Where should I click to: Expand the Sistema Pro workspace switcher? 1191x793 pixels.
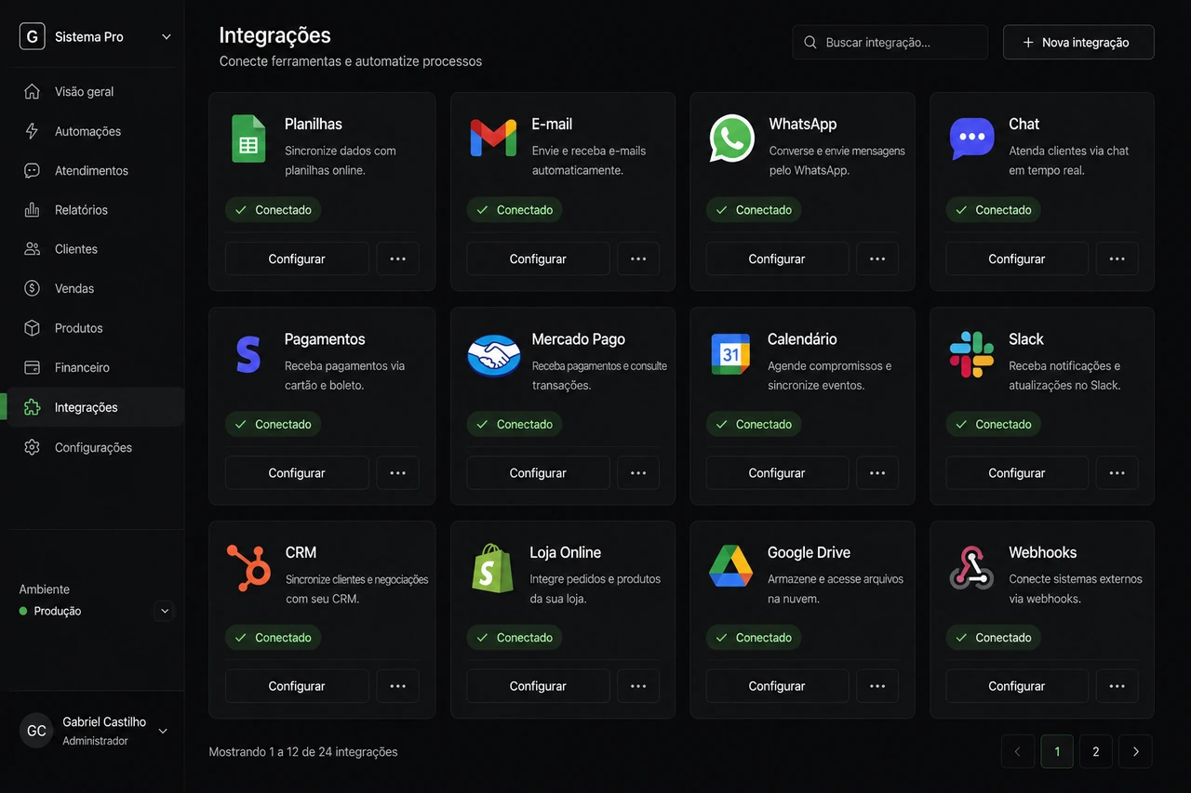pyautogui.click(x=167, y=37)
